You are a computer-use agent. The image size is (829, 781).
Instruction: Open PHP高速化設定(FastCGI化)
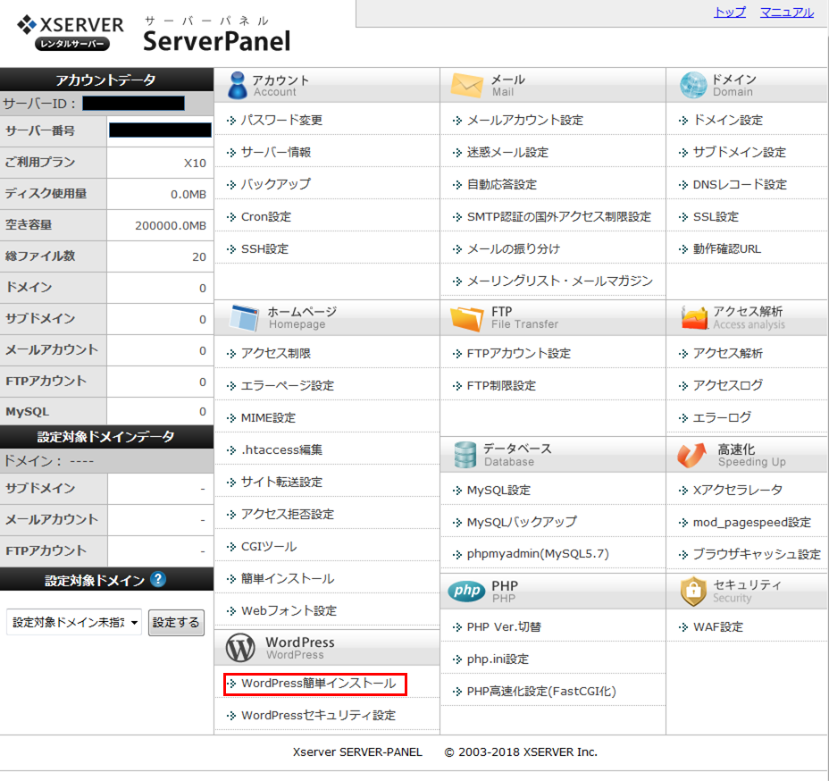pyautogui.click(x=541, y=691)
